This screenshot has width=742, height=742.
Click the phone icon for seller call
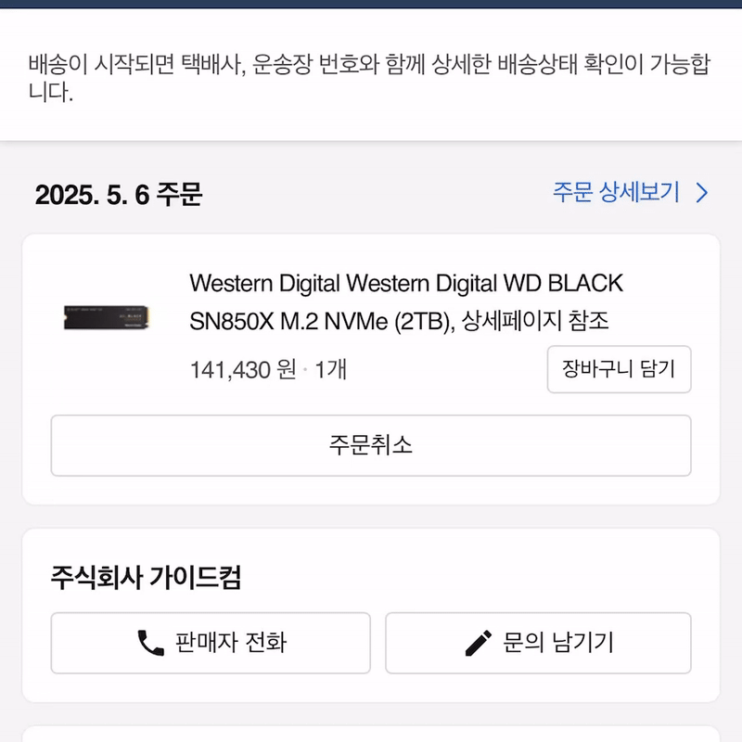click(x=150, y=643)
